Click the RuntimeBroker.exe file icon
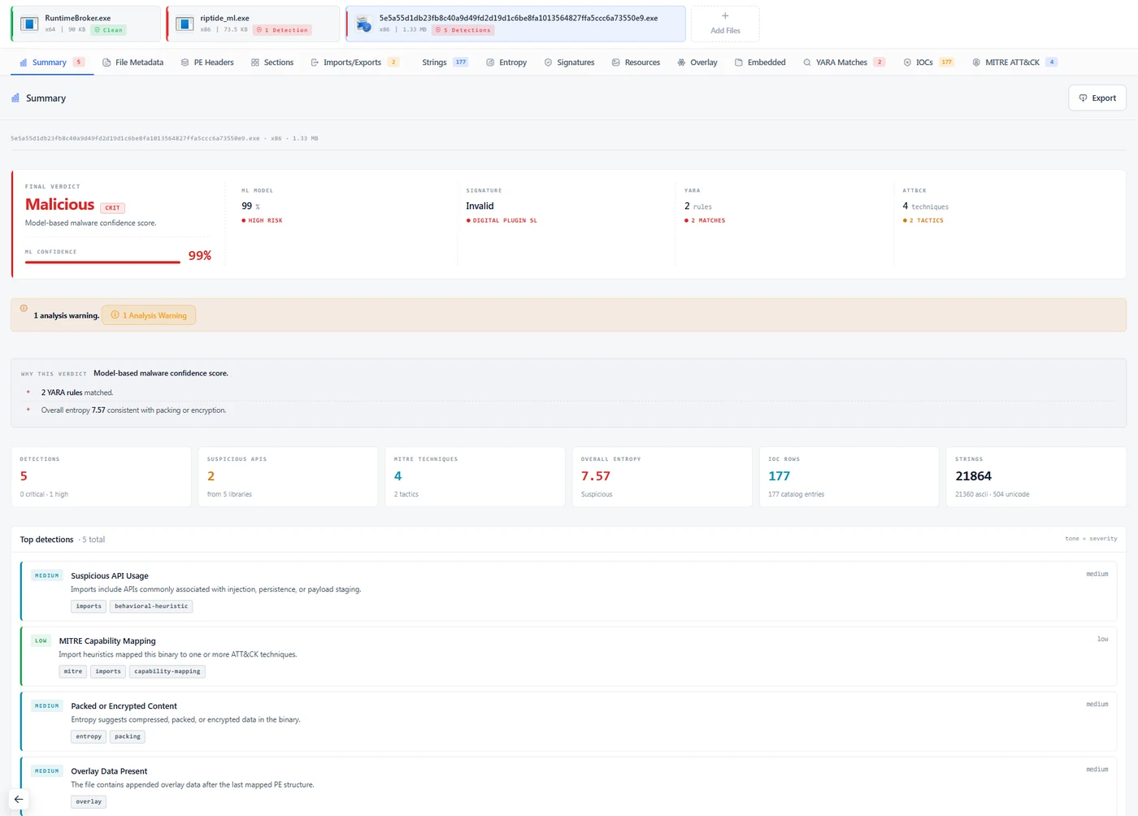Image resolution: width=1138 pixels, height=816 pixels. (x=29, y=24)
